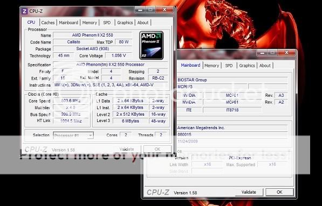322x206 pixels.
Task: Click the BIOS version field 080015
Action: point(232,134)
